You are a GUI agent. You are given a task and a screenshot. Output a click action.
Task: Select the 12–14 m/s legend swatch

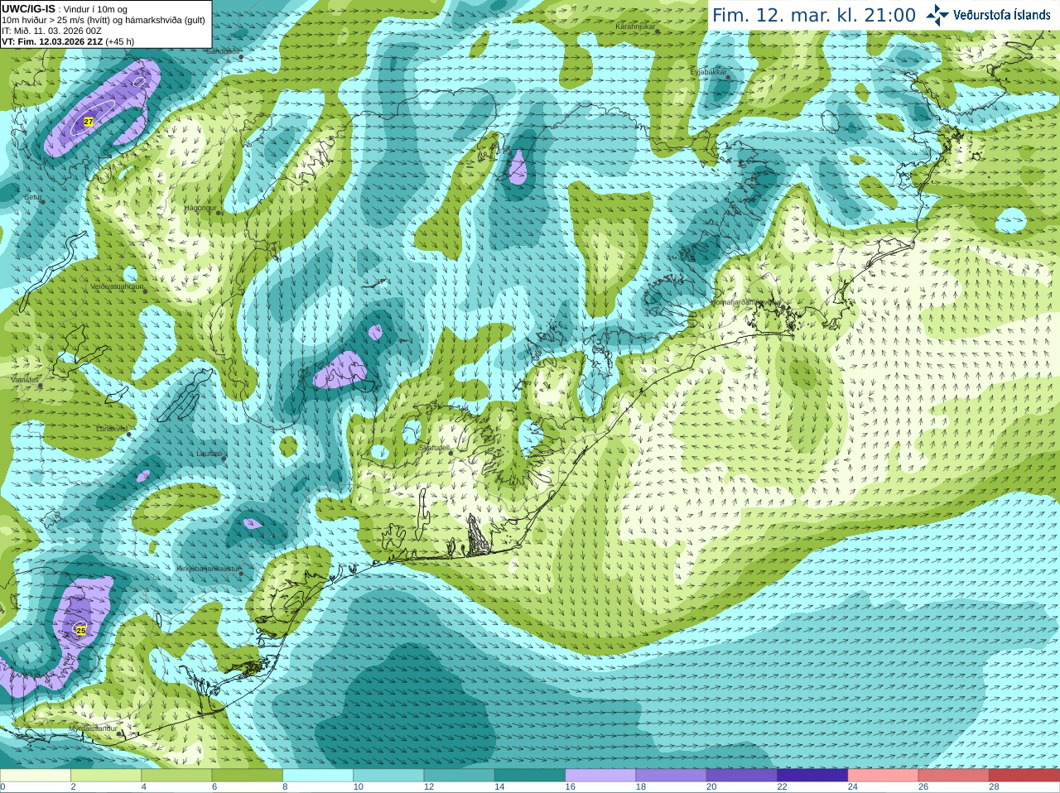[x=459, y=776]
